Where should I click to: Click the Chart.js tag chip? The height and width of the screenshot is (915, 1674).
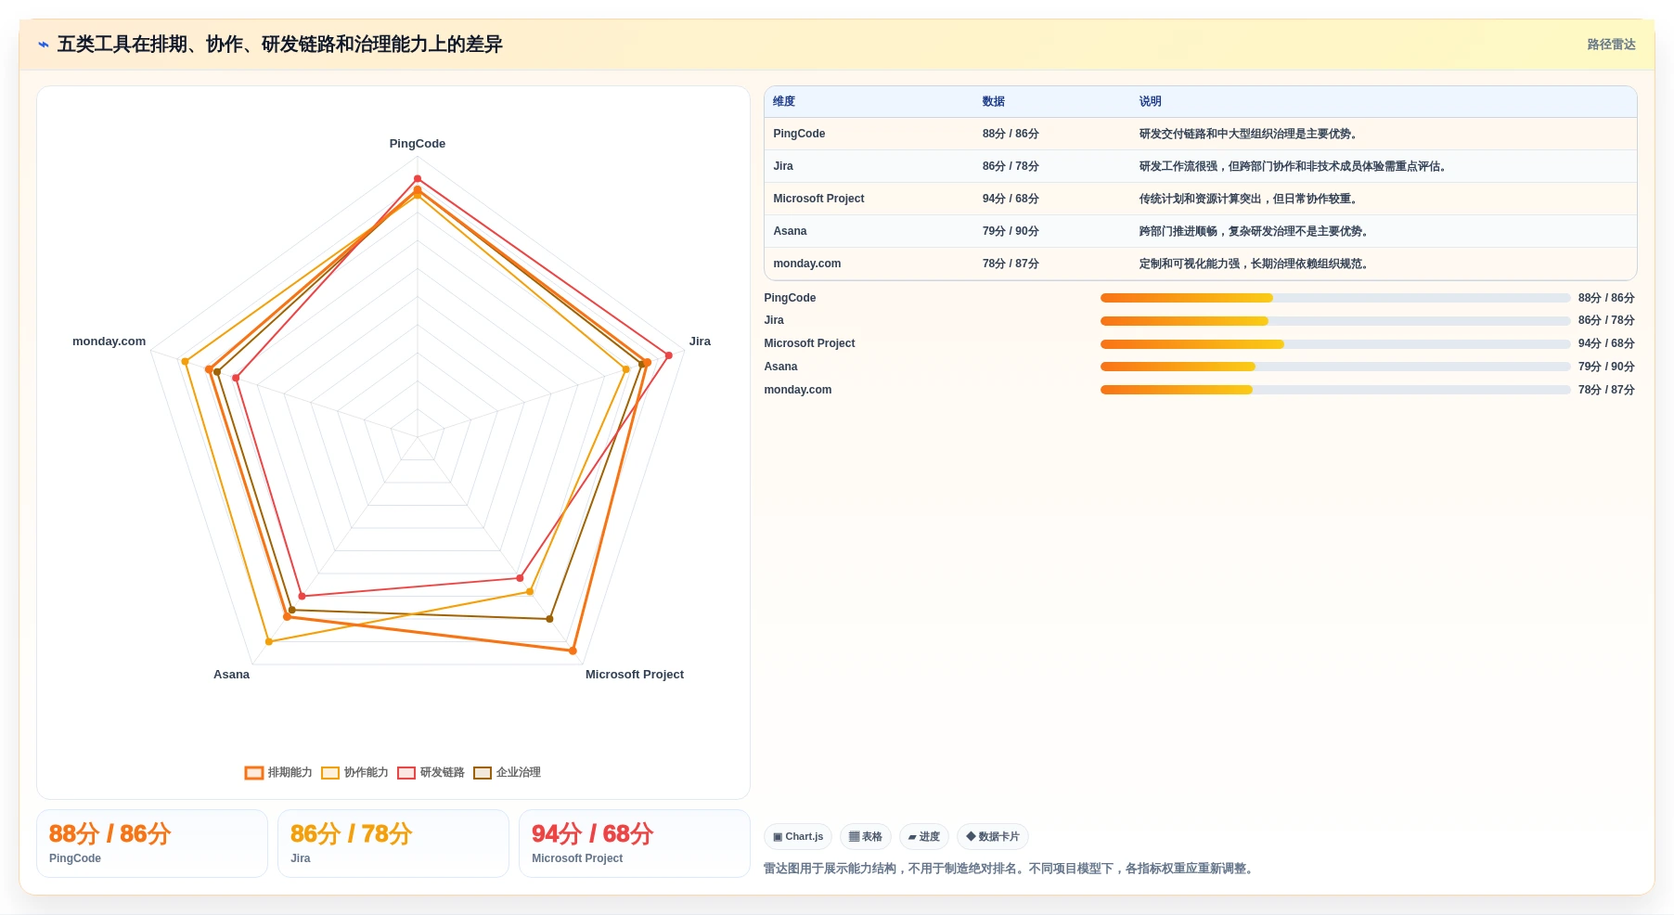(798, 836)
